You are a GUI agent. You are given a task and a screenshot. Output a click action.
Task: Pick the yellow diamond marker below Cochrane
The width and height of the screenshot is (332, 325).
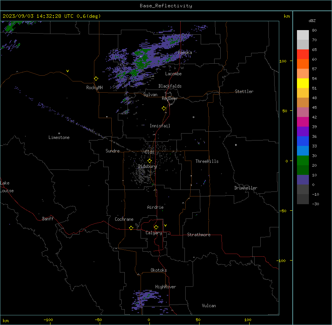[x=131, y=228]
